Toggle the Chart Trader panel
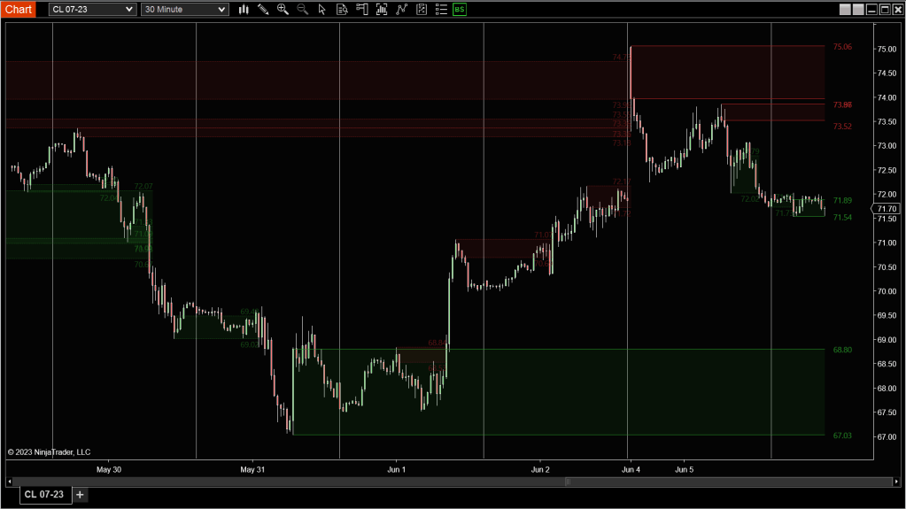Viewport: 906px width, 509px height. (361, 9)
